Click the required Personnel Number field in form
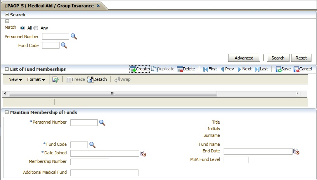This screenshot has width=317, height=180. [x=84, y=122]
